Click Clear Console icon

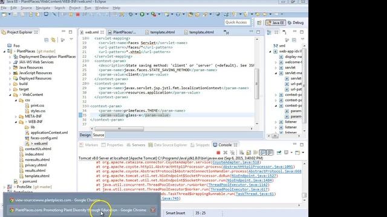click(241, 153)
